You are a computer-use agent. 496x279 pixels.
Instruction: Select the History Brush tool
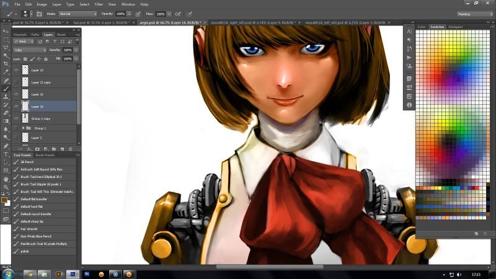[6, 105]
